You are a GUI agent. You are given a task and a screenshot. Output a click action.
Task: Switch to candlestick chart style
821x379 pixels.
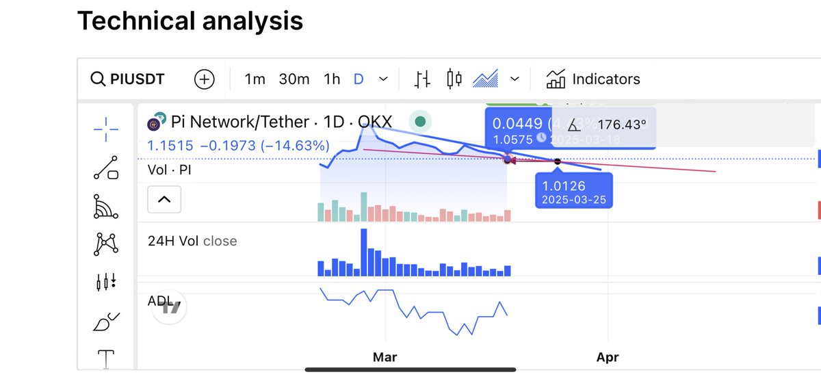tap(454, 79)
